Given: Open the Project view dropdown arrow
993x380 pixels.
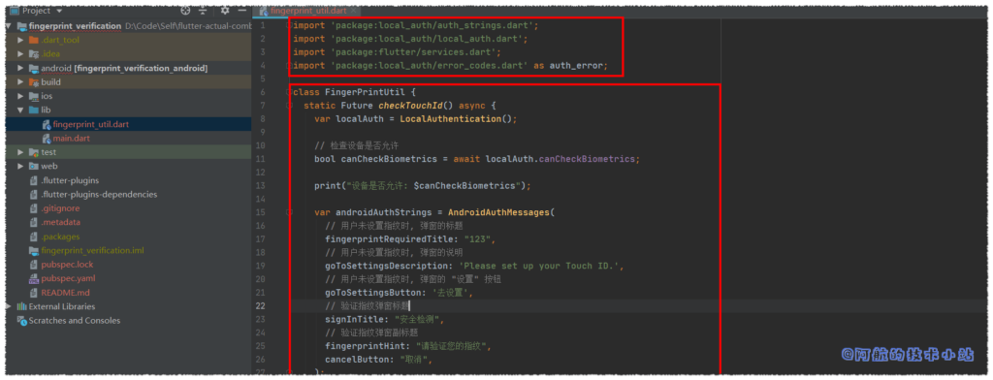Looking at the screenshot, I should (59, 11).
